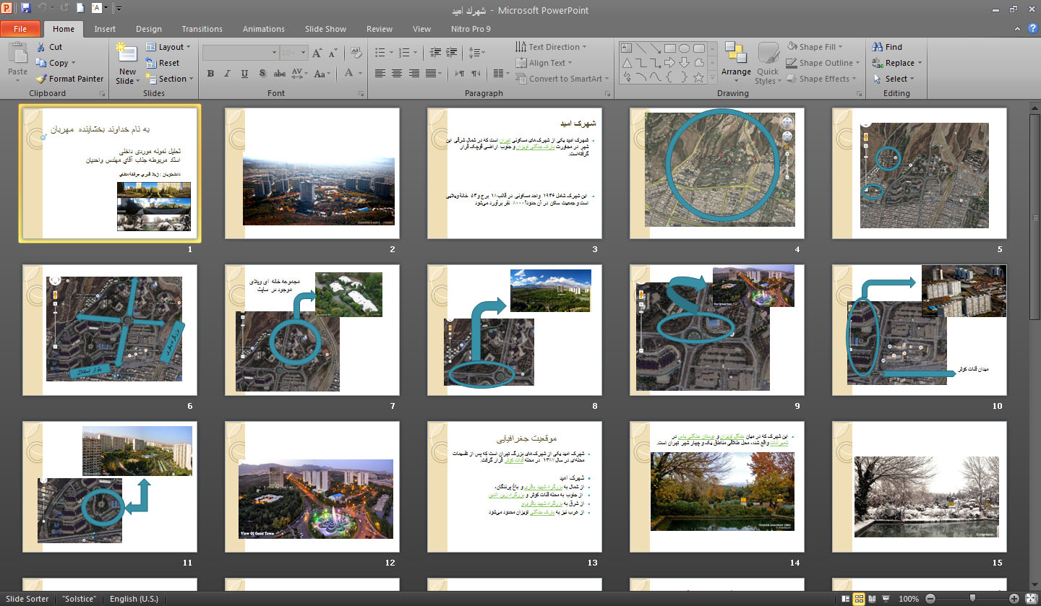1041x606 pixels.
Task: Click the Save icon in quick access toolbar
Action: (26, 9)
